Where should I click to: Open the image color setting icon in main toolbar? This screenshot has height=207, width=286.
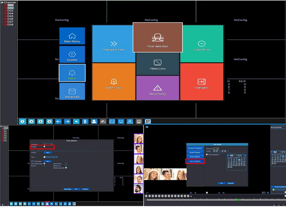112,121
